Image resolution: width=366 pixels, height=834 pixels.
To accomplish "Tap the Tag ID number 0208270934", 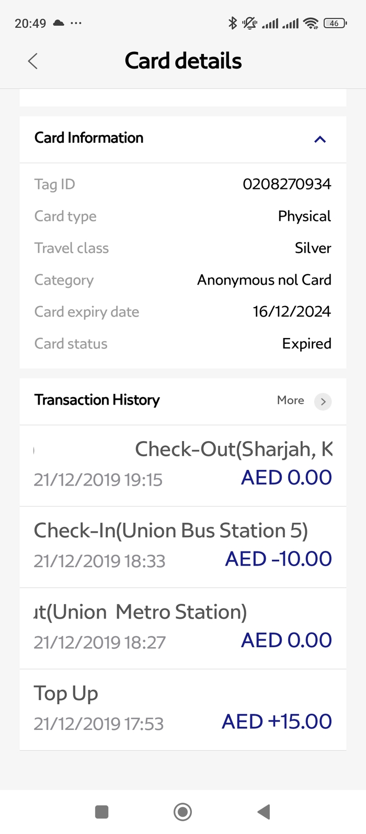I will (x=287, y=184).
